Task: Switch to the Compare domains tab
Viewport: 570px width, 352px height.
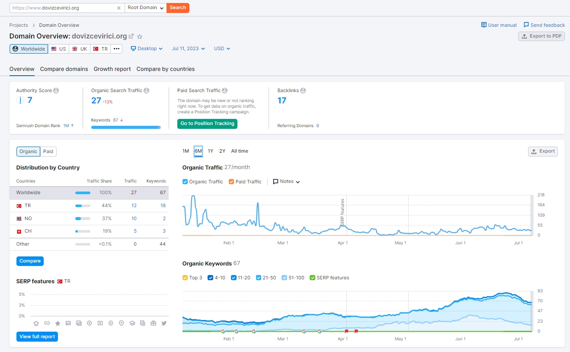Action: click(x=64, y=69)
